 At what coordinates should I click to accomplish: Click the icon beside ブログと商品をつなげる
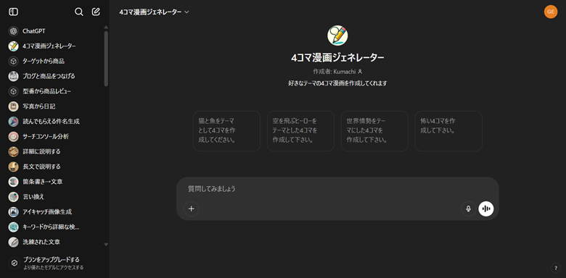[13, 76]
